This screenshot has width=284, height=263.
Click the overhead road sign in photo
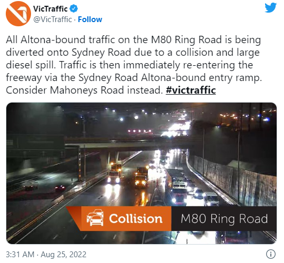point(36,146)
